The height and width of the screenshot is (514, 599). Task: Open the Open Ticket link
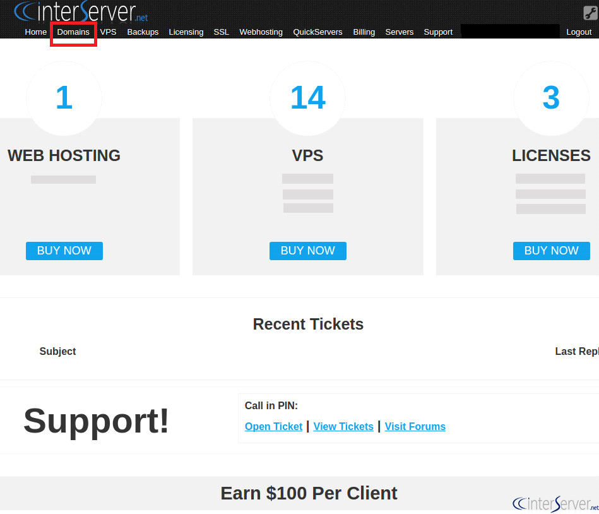click(x=273, y=426)
